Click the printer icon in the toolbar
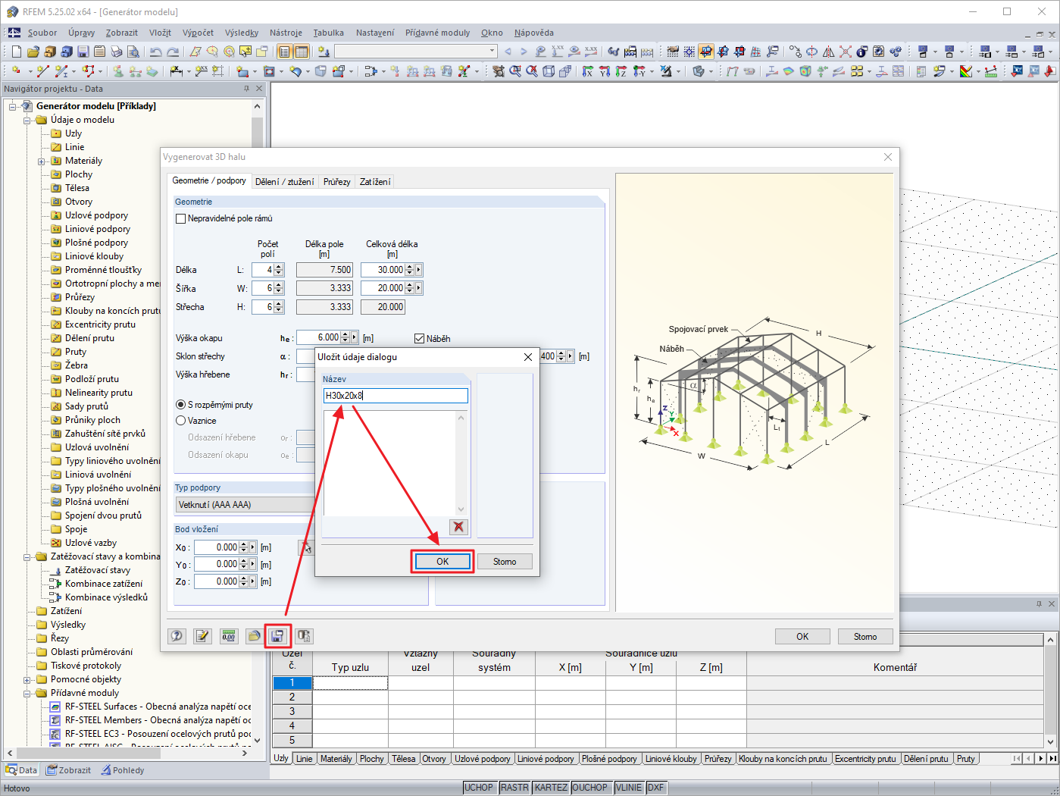The image size is (1060, 796). click(x=116, y=52)
